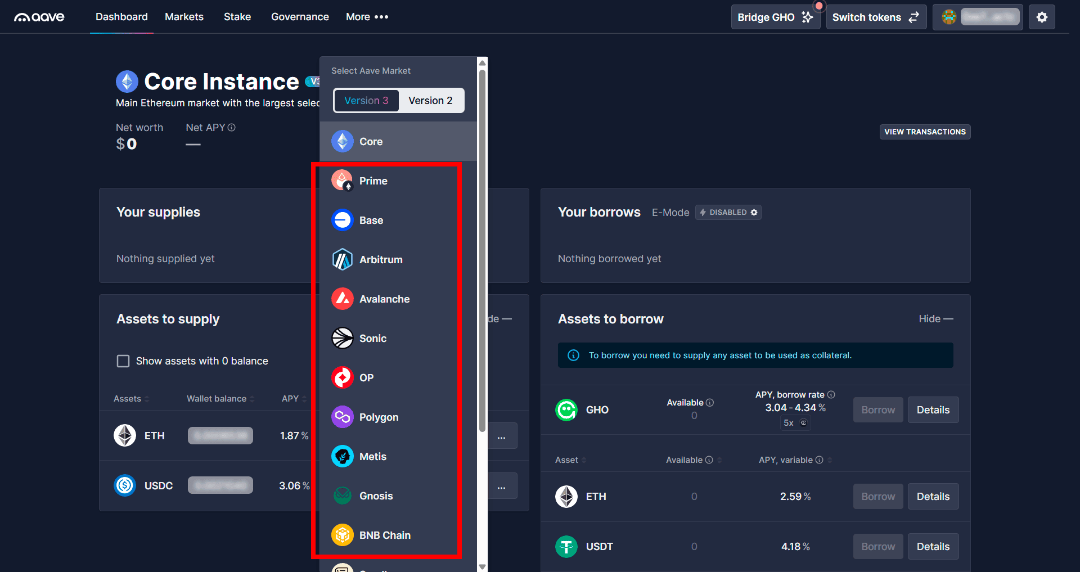Viewport: 1080px width, 572px height.
Task: Open the Governance tab
Action: pyautogui.click(x=300, y=17)
